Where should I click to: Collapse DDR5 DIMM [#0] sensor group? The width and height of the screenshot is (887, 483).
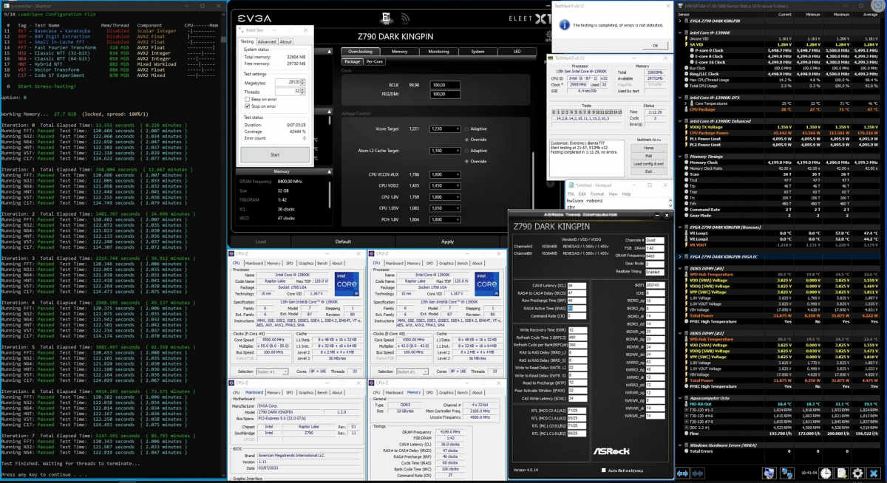[681, 269]
